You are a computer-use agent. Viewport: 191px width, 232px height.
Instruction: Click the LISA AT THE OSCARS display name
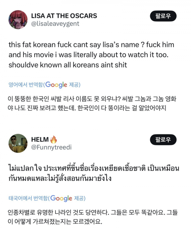pyautogui.click(x=64, y=16)
